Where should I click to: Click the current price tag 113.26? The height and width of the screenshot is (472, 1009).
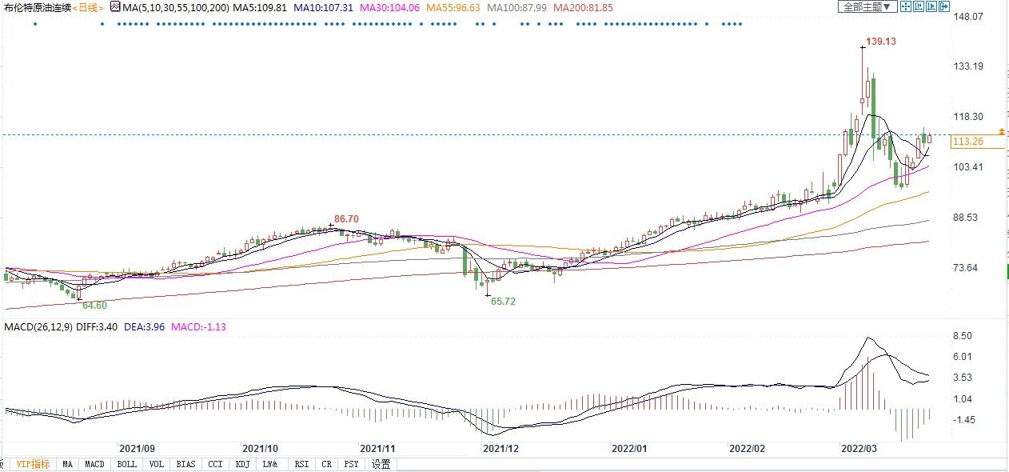[968, 142]
